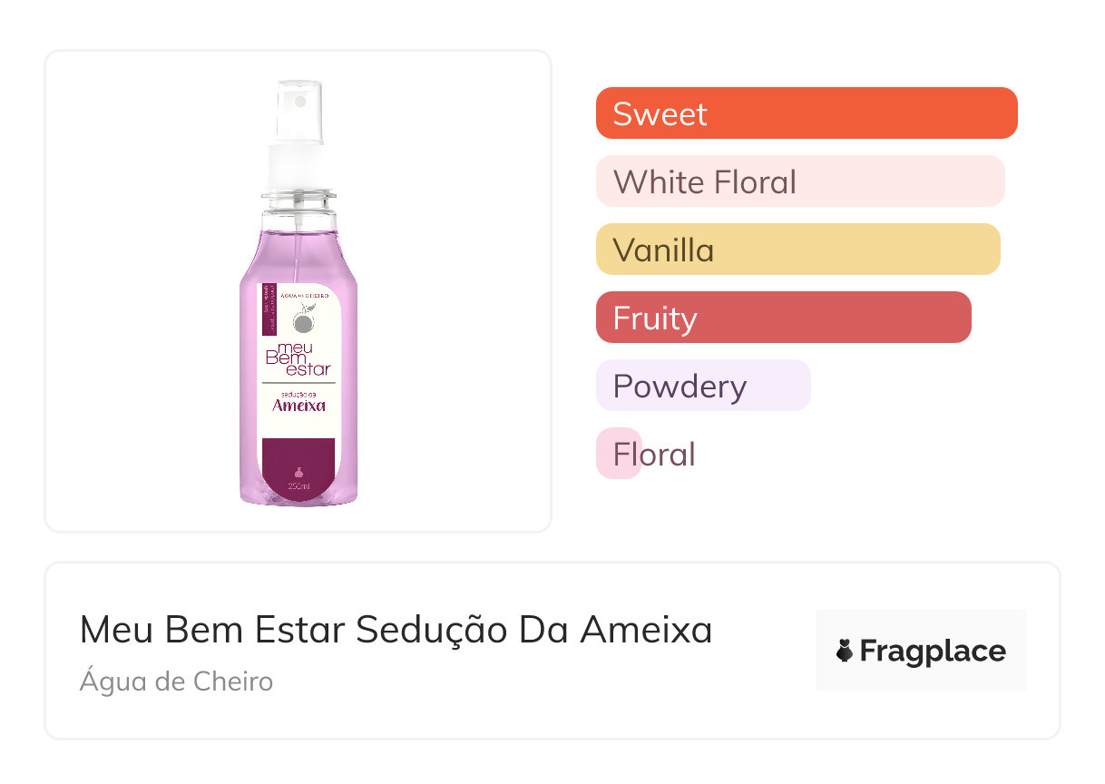This screenshot has height=784, width=1105.
Task: Click the 'Ameixa' text on bottle label
Action: click(x=298, y=406)
